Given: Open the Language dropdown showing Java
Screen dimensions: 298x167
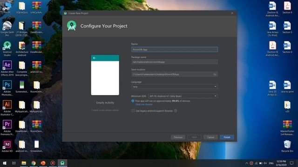Looking at the screenshot, I should coord(175,87).
